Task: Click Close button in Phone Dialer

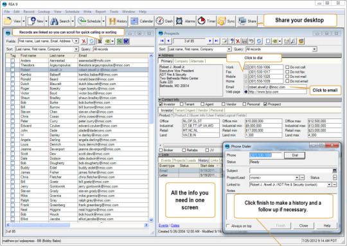Action: [x=303, y=225]
